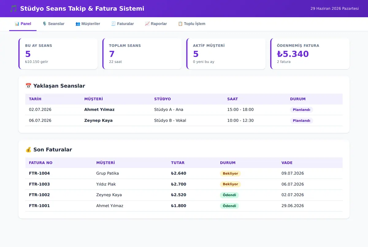The height and width of the screenshot is (247, 368).
Task: Go to the Faturalar tab
Action: (x=122, y=24)
